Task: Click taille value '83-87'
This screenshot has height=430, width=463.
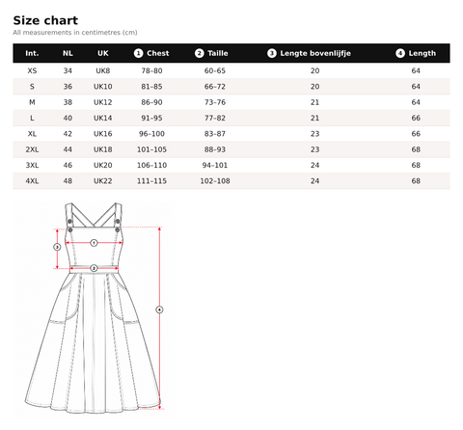Action: pyautogui.click(x=215, y=134)
